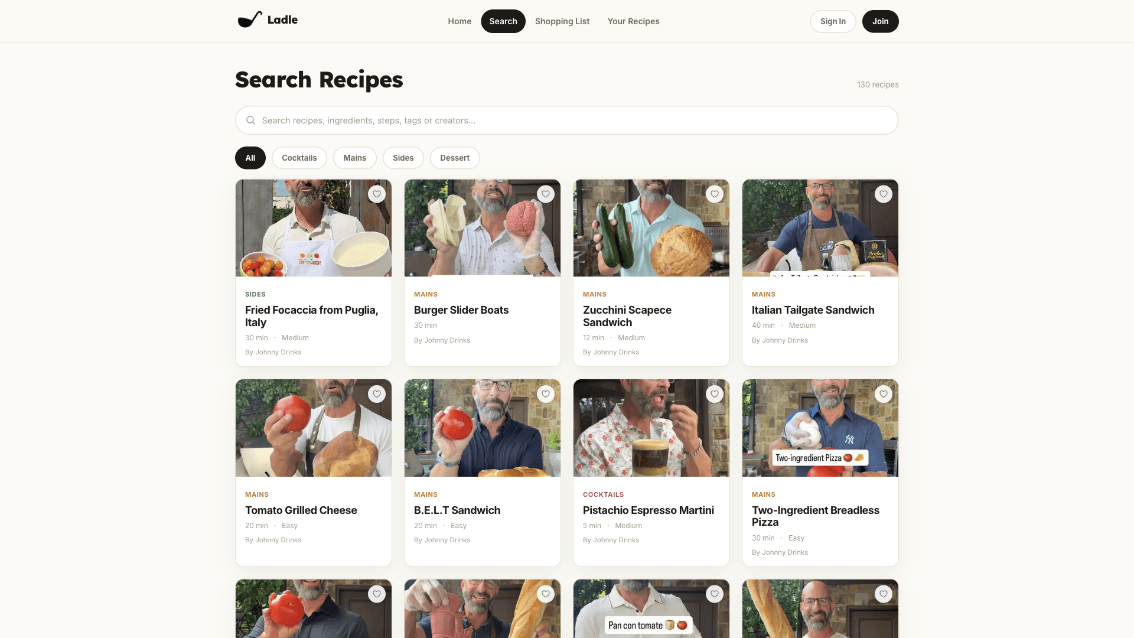Filter recipes by Dessert

tap(455, 158)
